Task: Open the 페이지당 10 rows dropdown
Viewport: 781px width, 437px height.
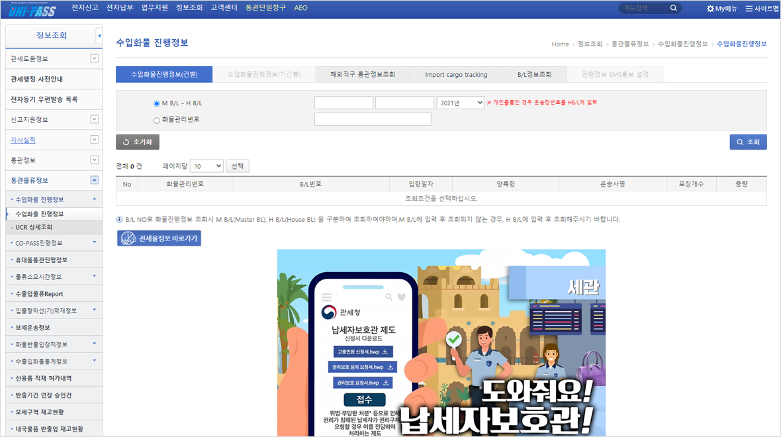Action: tap(207, 166)
